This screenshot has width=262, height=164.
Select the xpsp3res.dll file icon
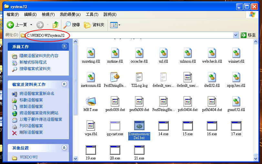coord(236,77)
